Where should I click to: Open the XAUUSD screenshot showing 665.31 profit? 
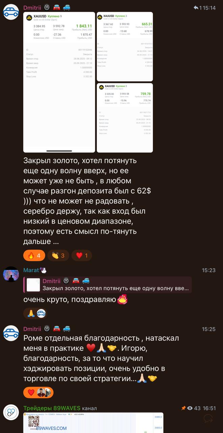click(125, 47)
